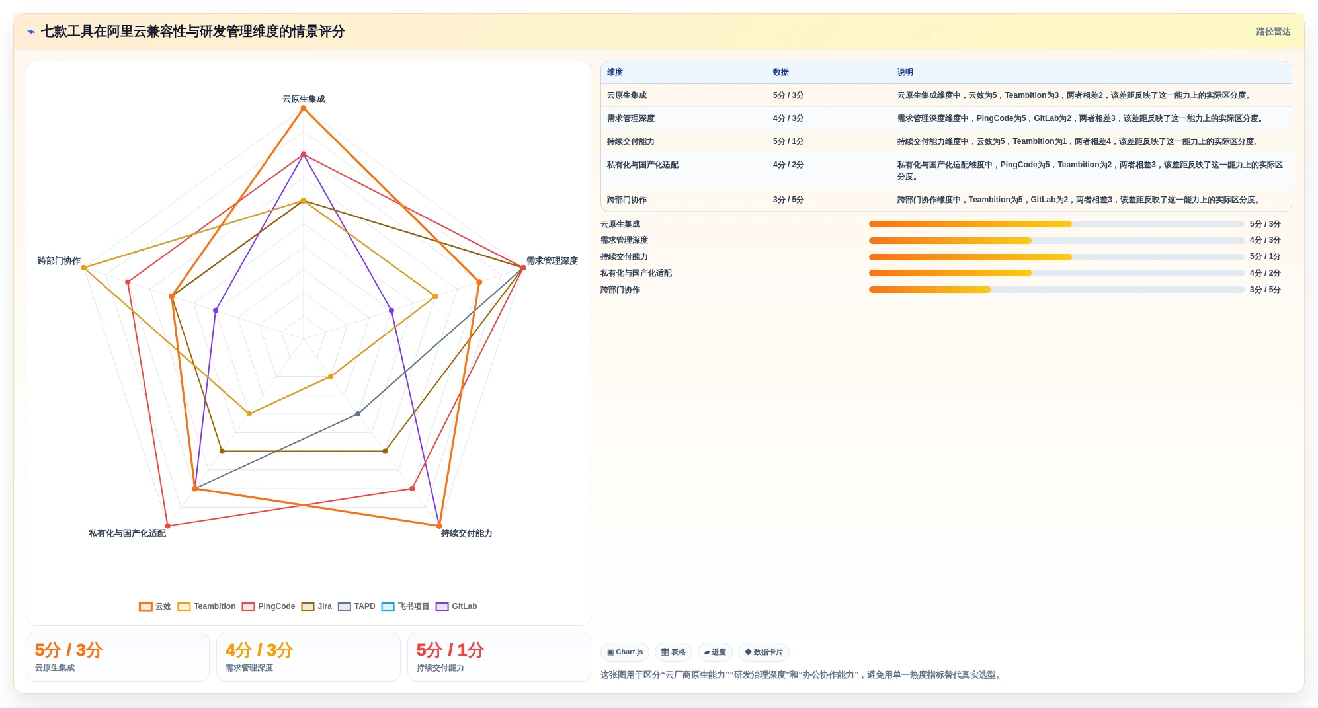
Task: Open the 5分 / 3分 云原生集成 card
Action: 118,657
